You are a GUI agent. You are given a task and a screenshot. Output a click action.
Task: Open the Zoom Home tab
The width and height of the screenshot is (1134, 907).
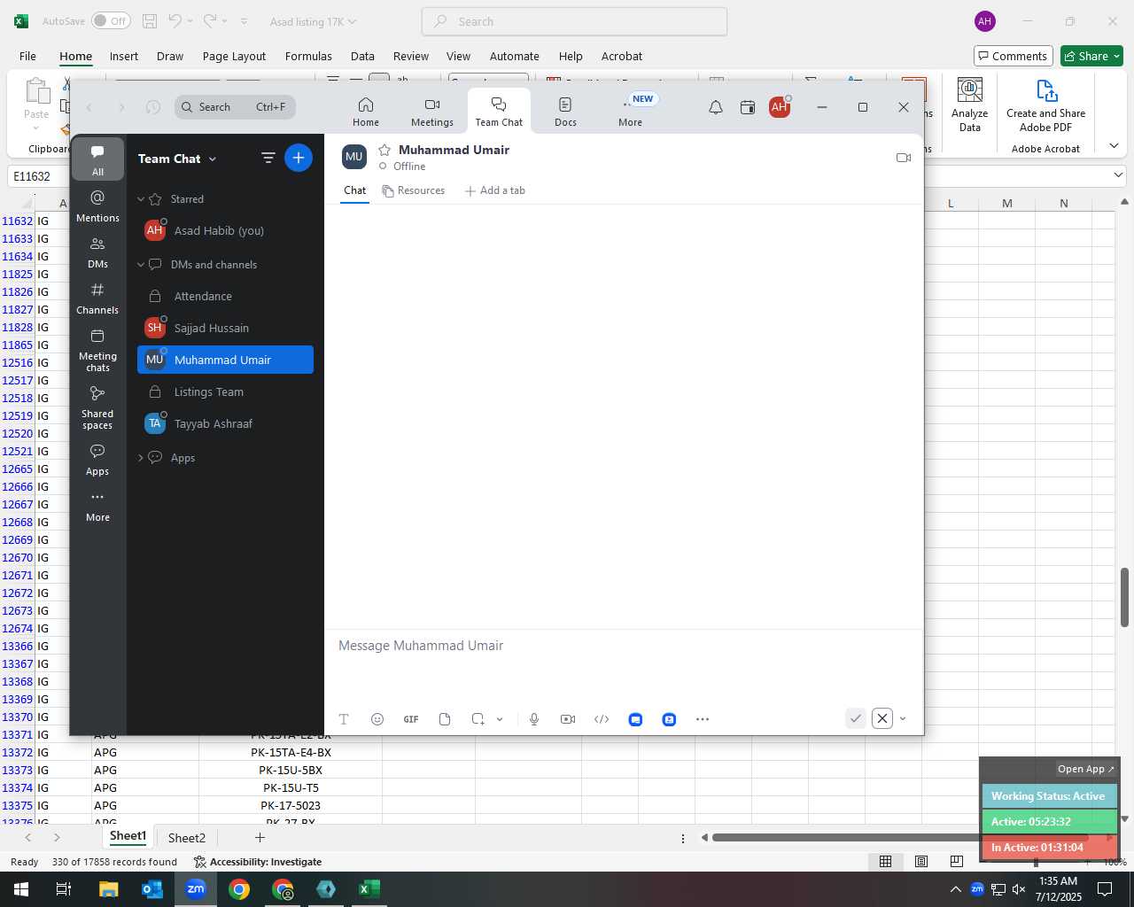click(x=365, y=112)
